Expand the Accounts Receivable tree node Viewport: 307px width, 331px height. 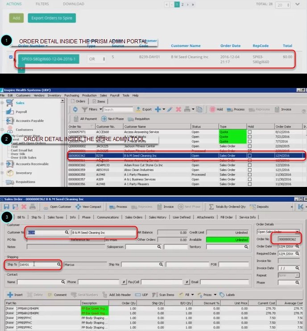[2, 164]
